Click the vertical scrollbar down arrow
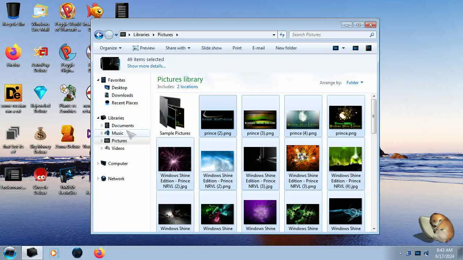463x260 pixels. click(x=374, y=229)
